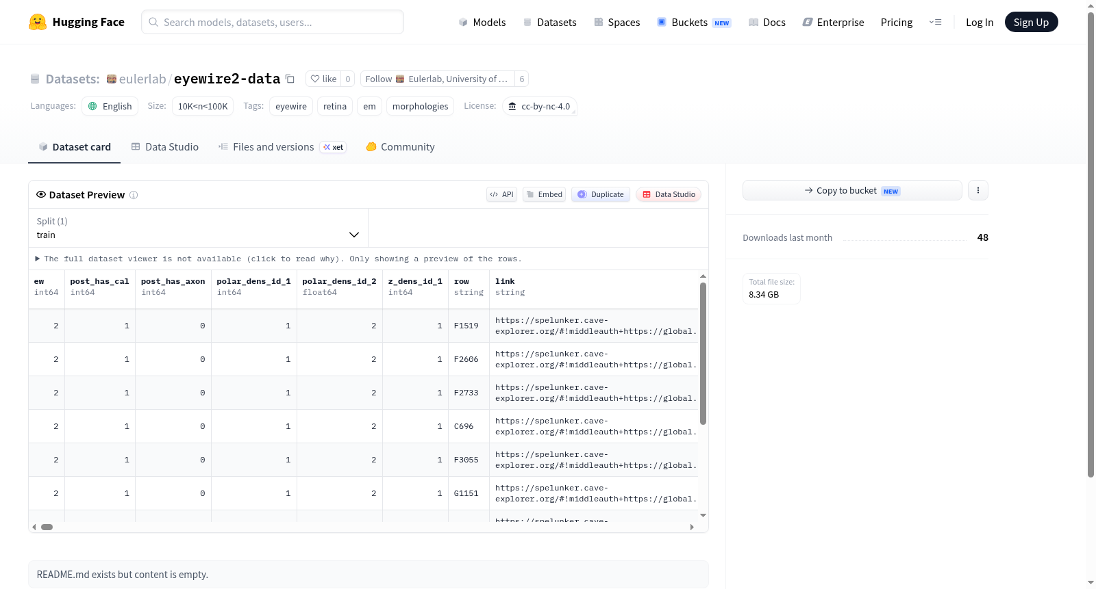Click Copy to bucket button
1096x589 pixels.
[852, 190]
